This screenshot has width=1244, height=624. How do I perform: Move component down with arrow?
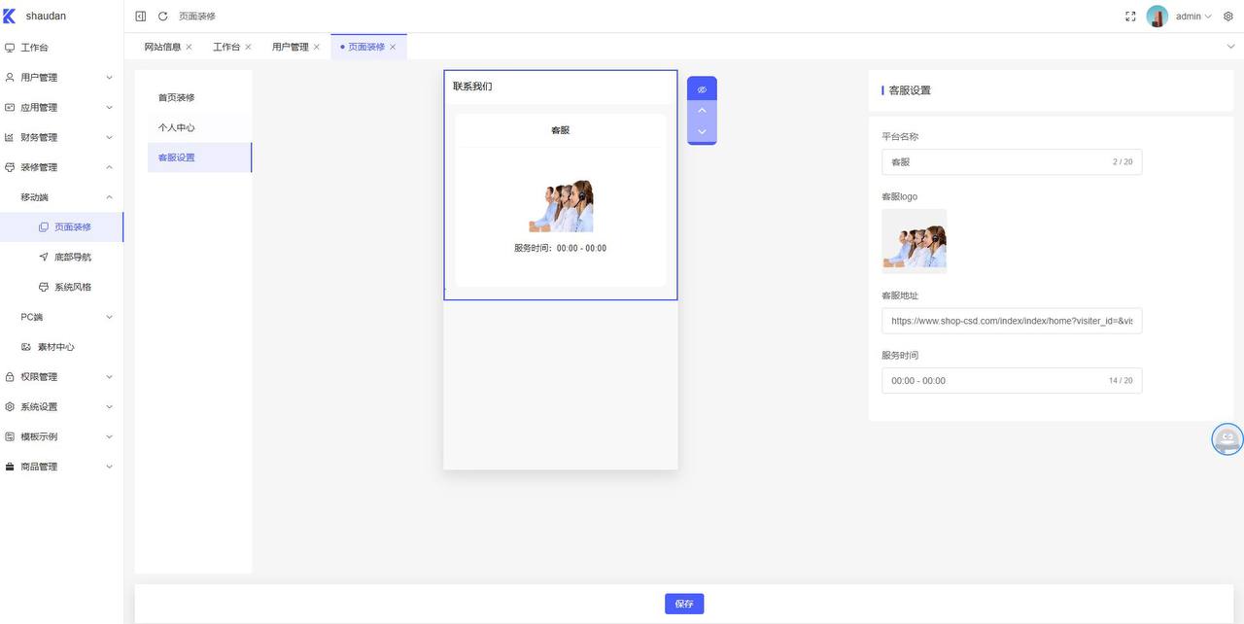click(702, 131)
